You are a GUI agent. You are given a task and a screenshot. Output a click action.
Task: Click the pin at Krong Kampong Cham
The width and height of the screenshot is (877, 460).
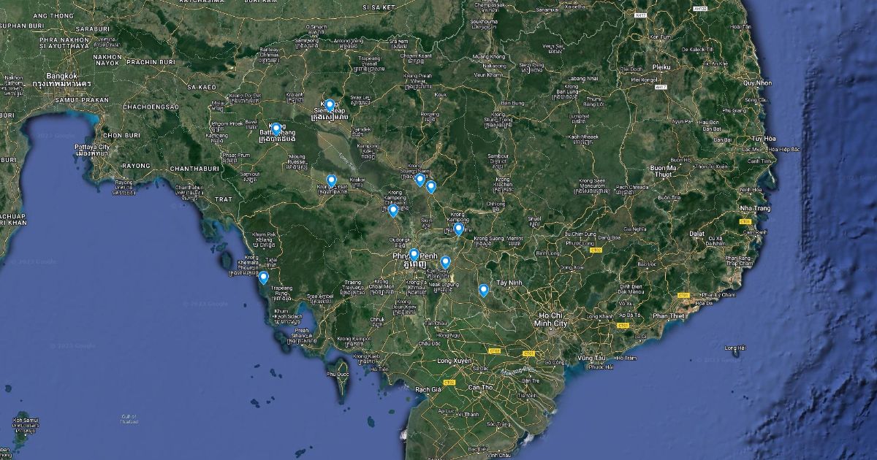[x=458, y=229]
